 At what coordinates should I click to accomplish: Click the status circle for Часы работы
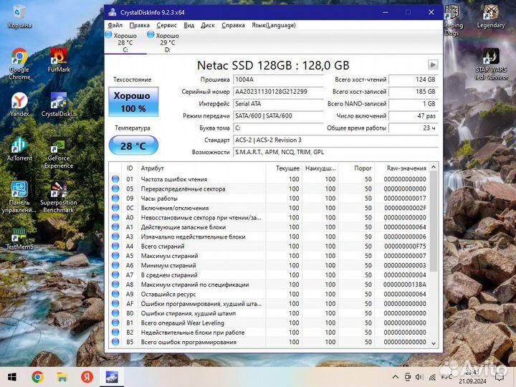pyautogui.click(x=115, y=198)
